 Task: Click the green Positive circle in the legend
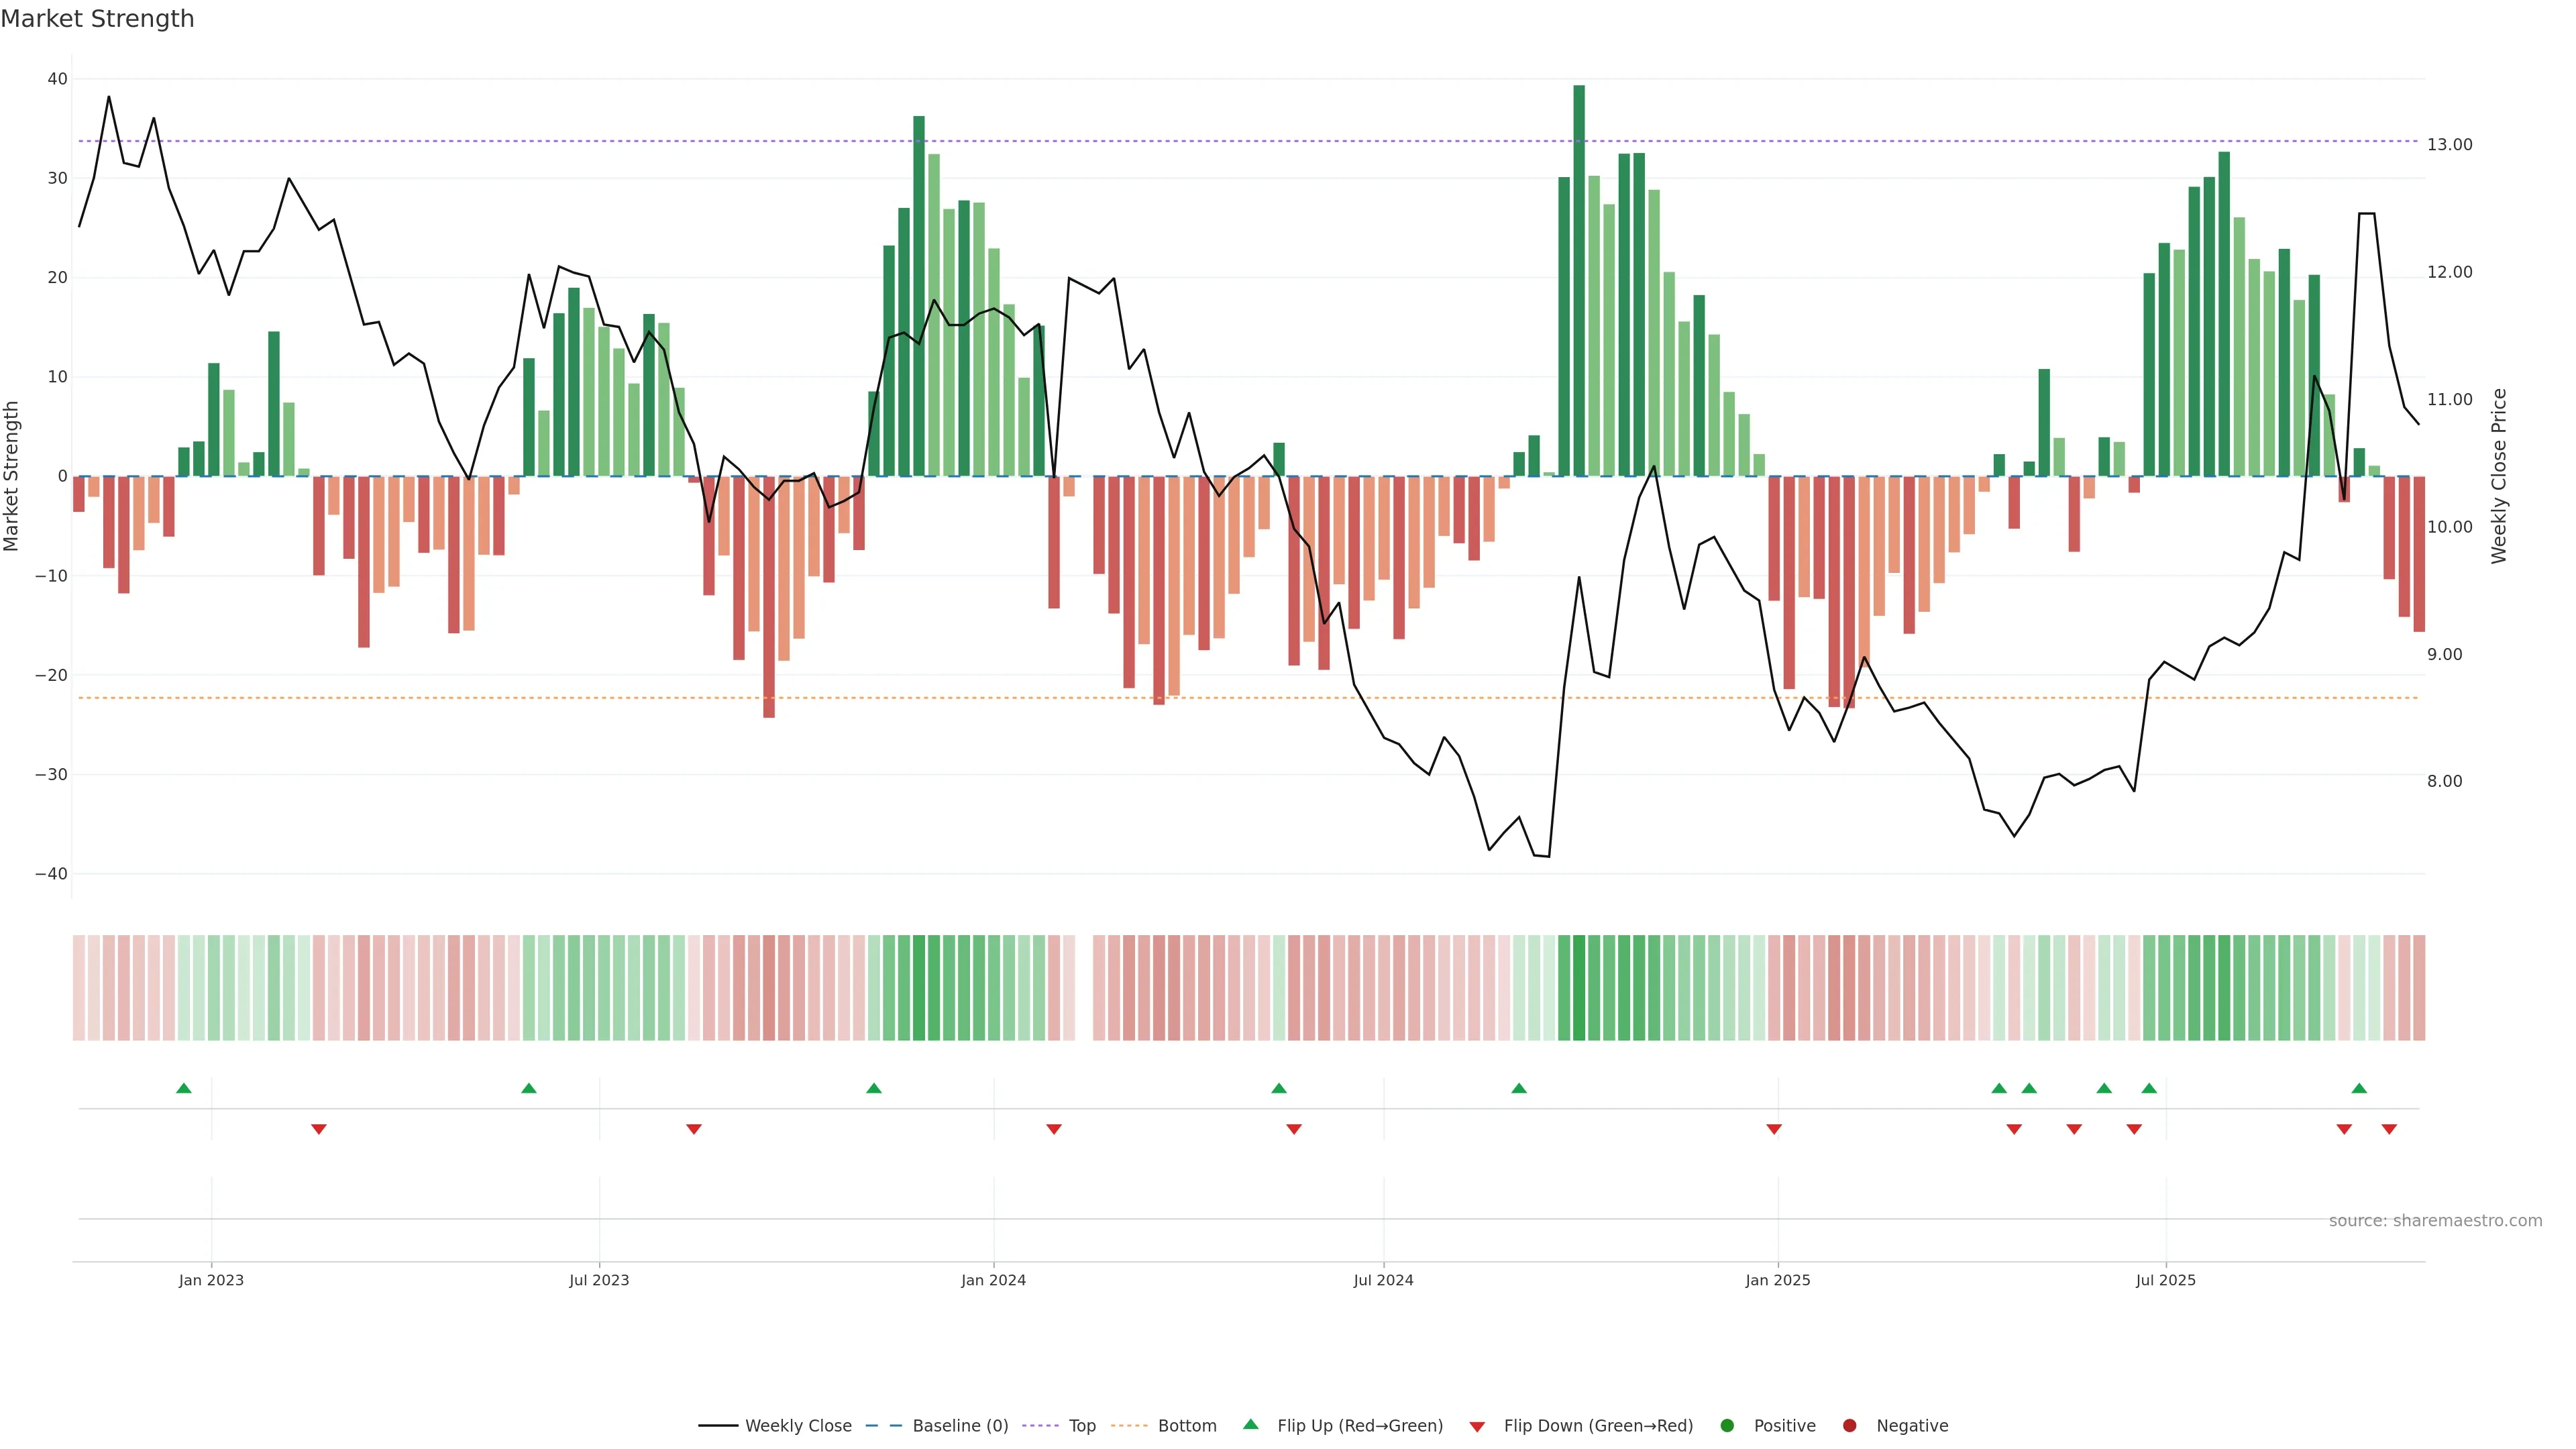1727,1425
